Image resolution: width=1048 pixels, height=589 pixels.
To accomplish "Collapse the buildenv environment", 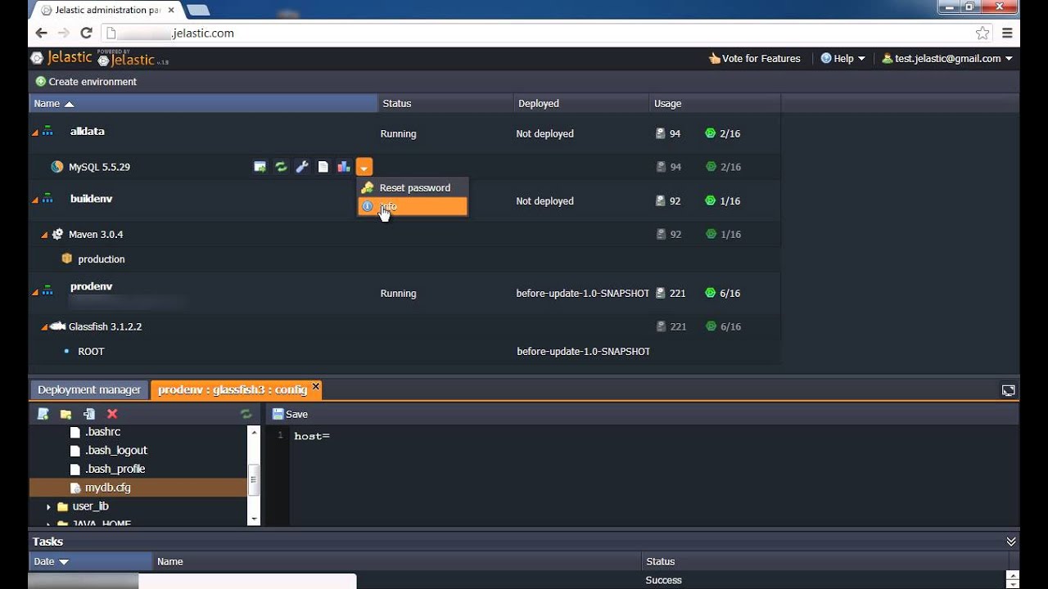I will (x=35, y=200).
